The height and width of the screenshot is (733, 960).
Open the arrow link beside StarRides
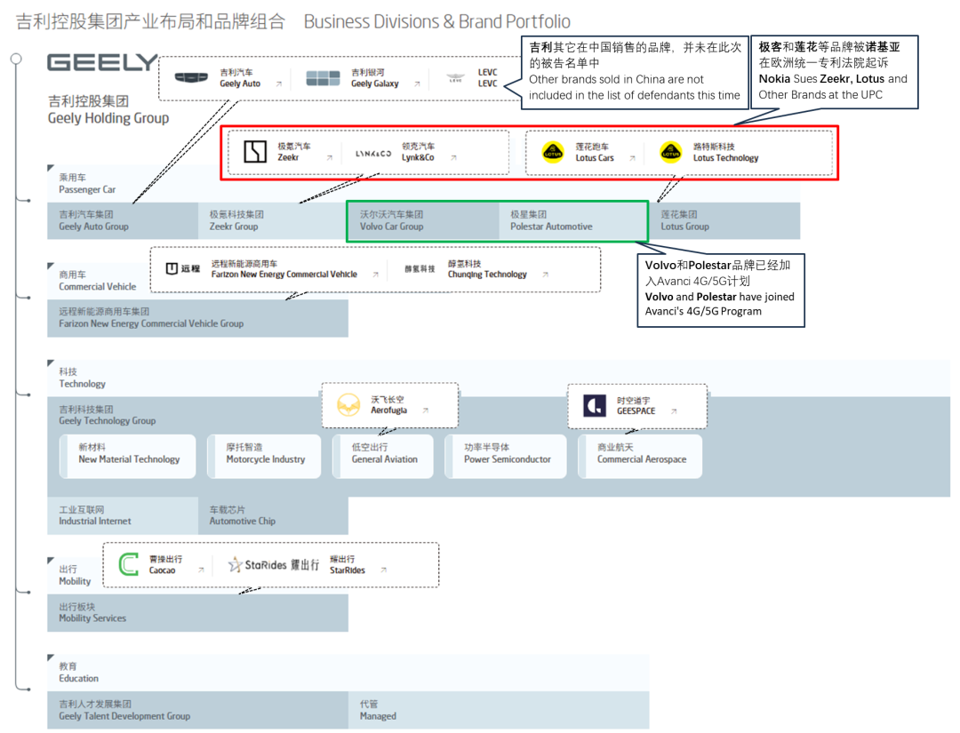[x=384, y=570]
